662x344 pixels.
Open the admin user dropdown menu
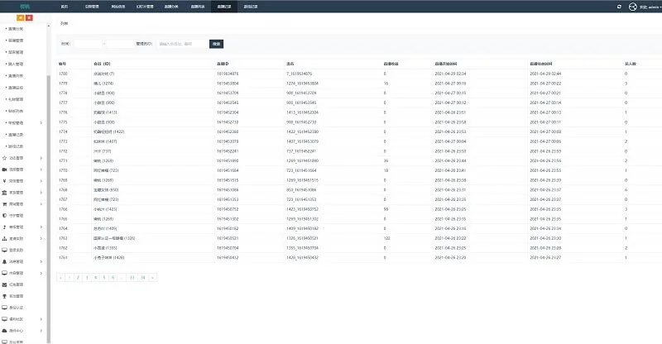650,6
